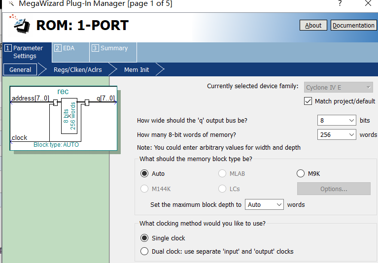378x263 pixels.
Task: Close the MegaWizard Plug-In Manager window
Action: [368, 3]
